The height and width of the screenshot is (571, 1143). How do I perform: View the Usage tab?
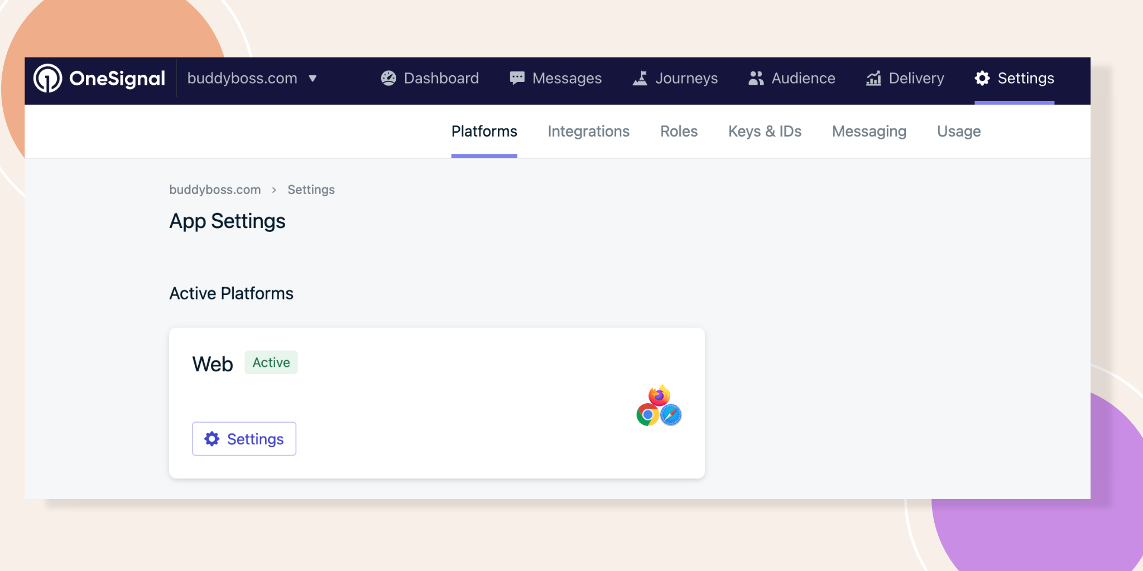[x=959, y=132]
